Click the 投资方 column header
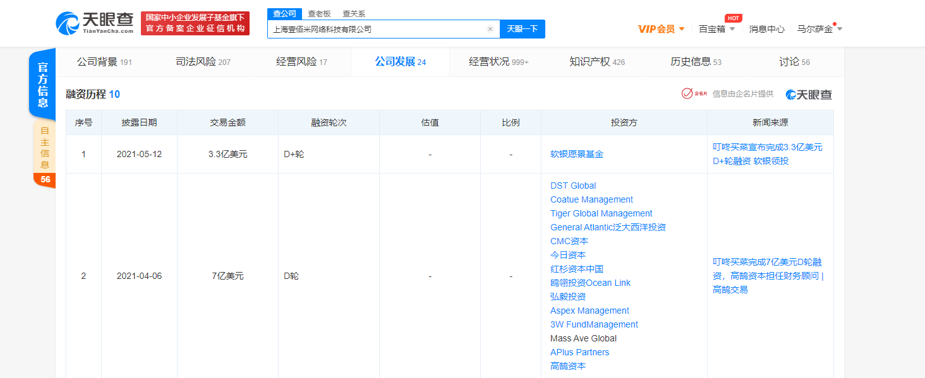This screenshot has width=925, height=378. click(x=624, y=122)
